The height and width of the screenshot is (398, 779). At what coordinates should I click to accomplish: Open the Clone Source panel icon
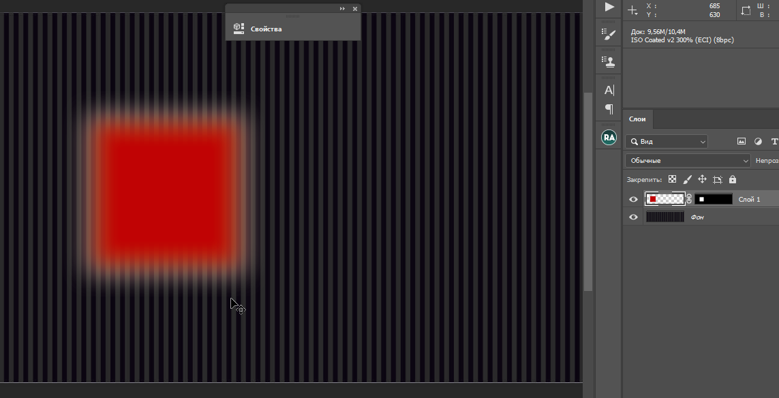tap(609, 61)
